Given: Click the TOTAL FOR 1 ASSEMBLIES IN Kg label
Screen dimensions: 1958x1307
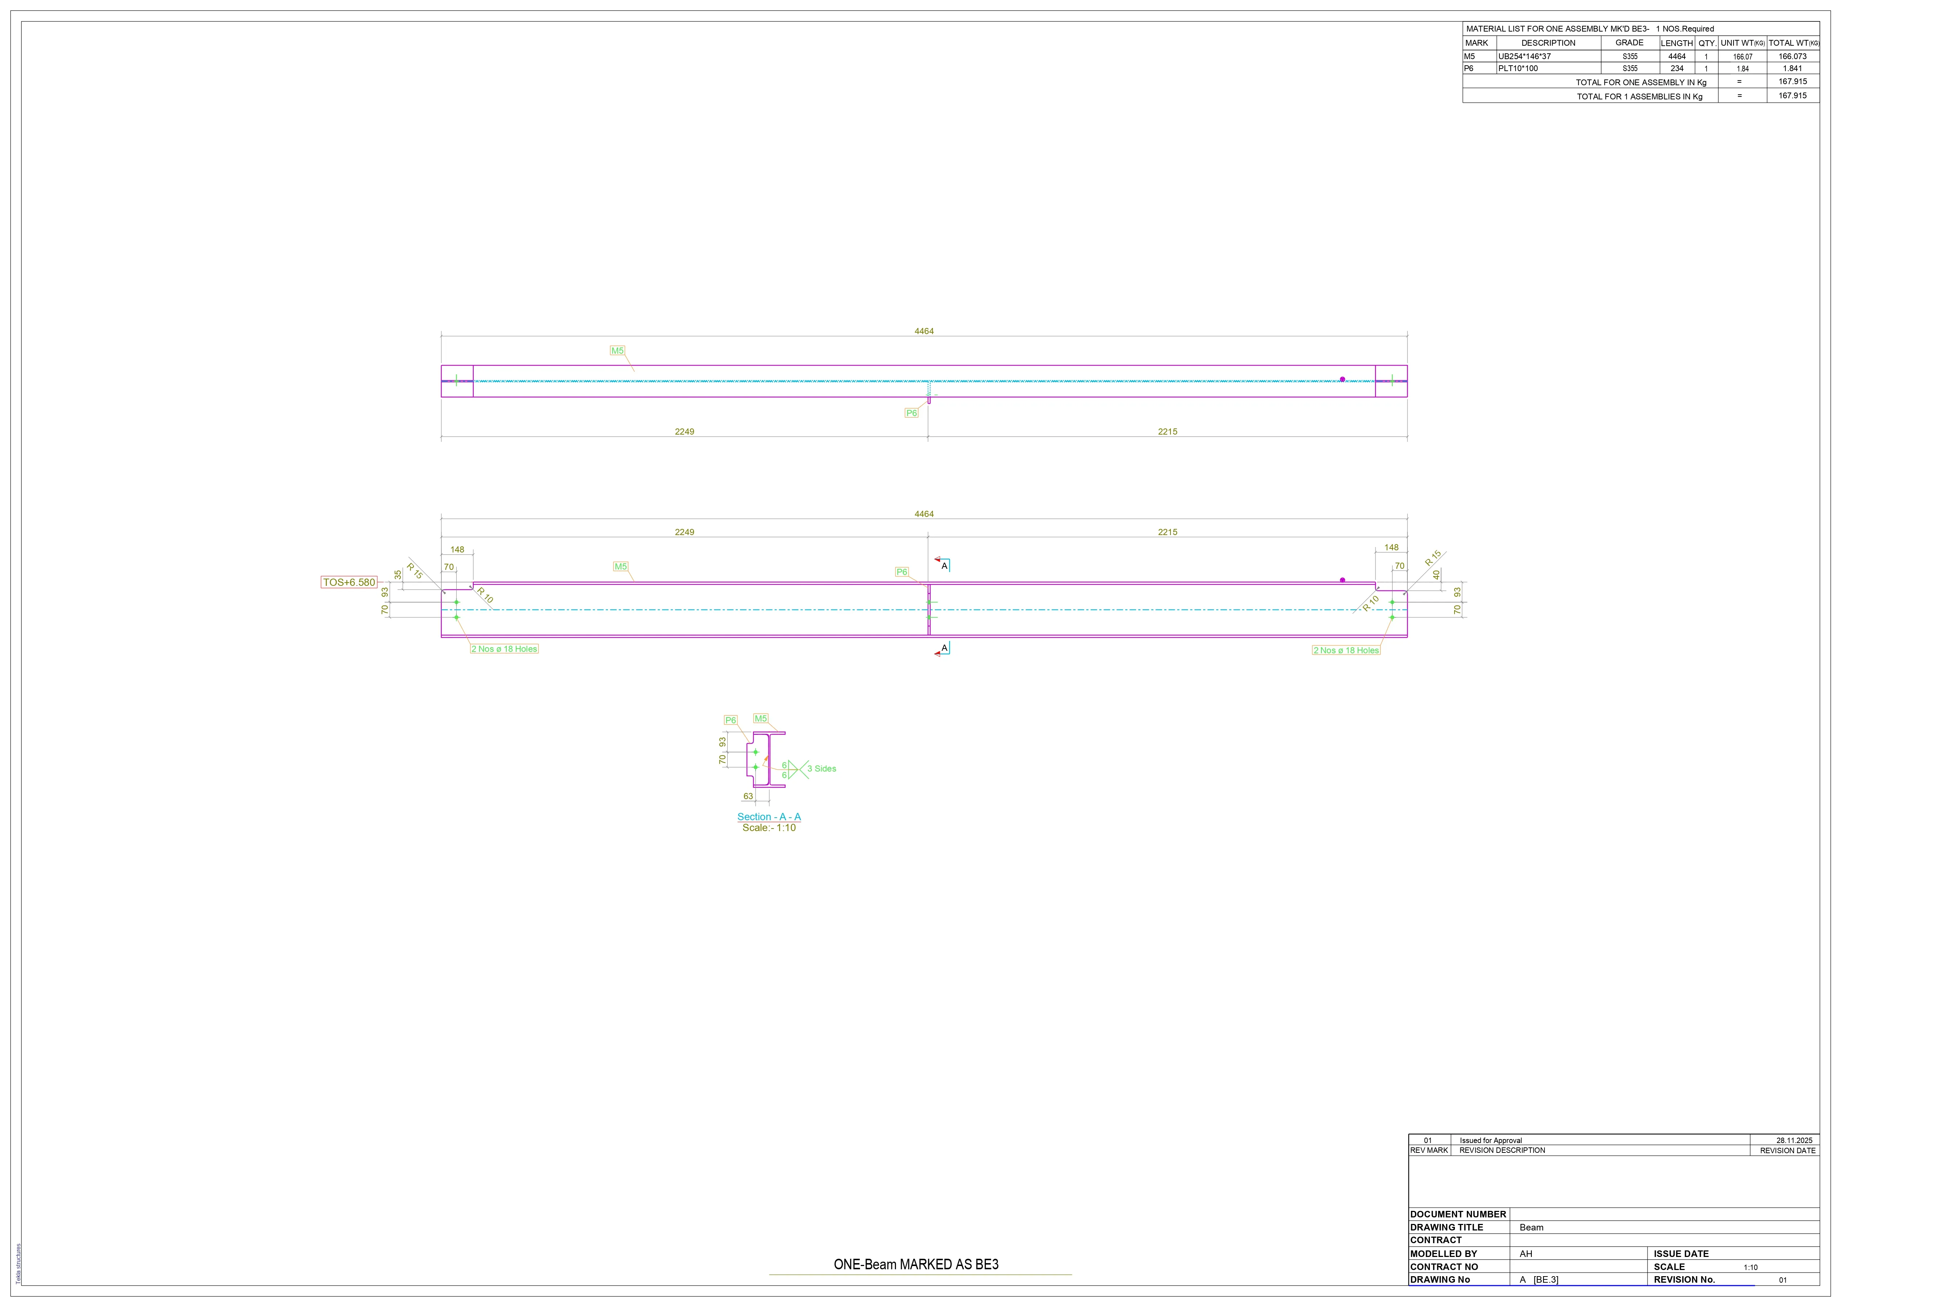Looking at the screenshot, I should (x=1639, y=97).
